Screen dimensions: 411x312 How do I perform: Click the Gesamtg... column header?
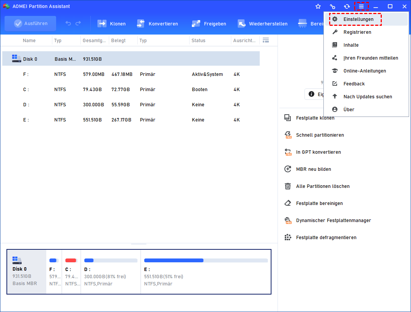[94, 40]
